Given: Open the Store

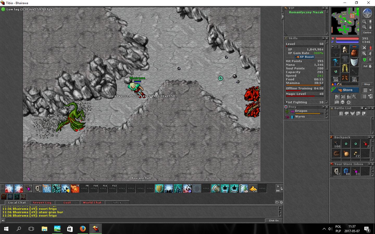Looking at the screenshot, I should 345,90.
